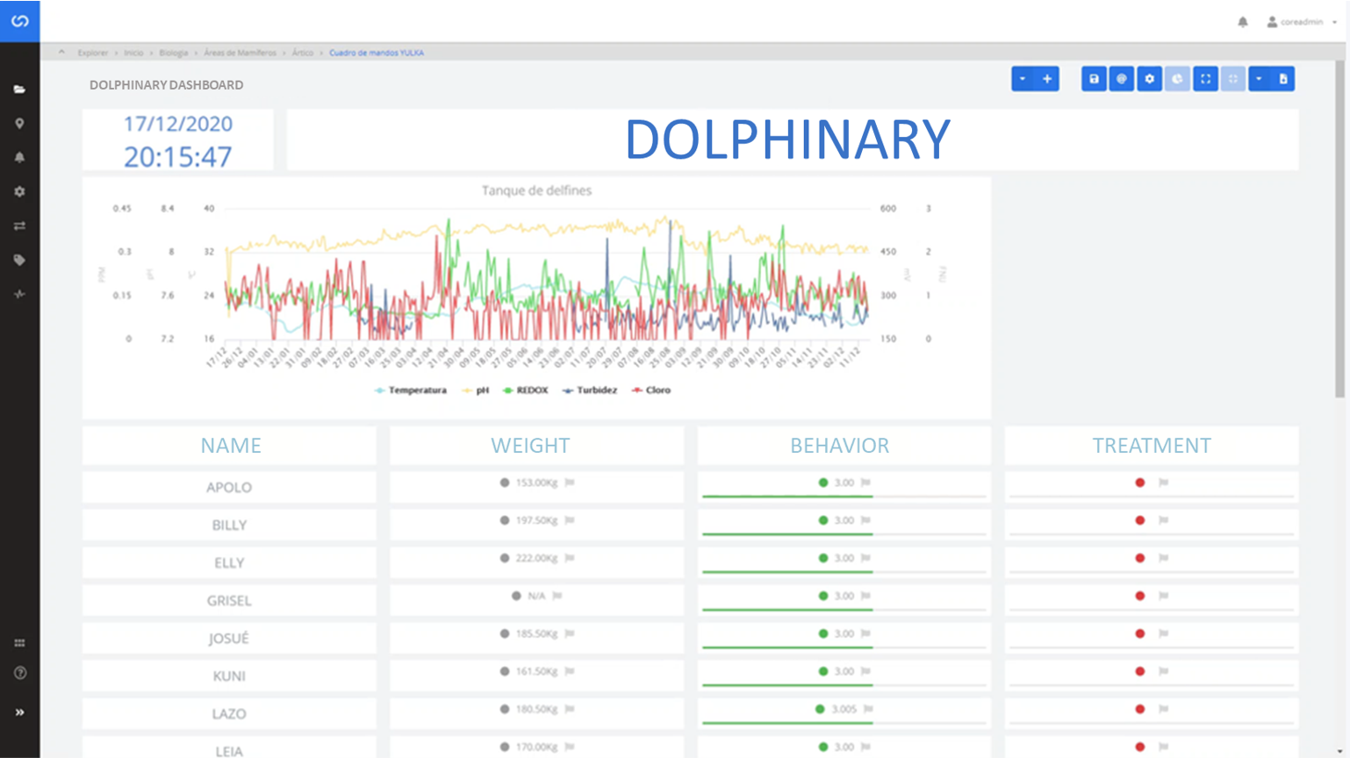1350x758 pixels.
Task: Open the activity pulse sidebar icon
Action: [19, 295]
